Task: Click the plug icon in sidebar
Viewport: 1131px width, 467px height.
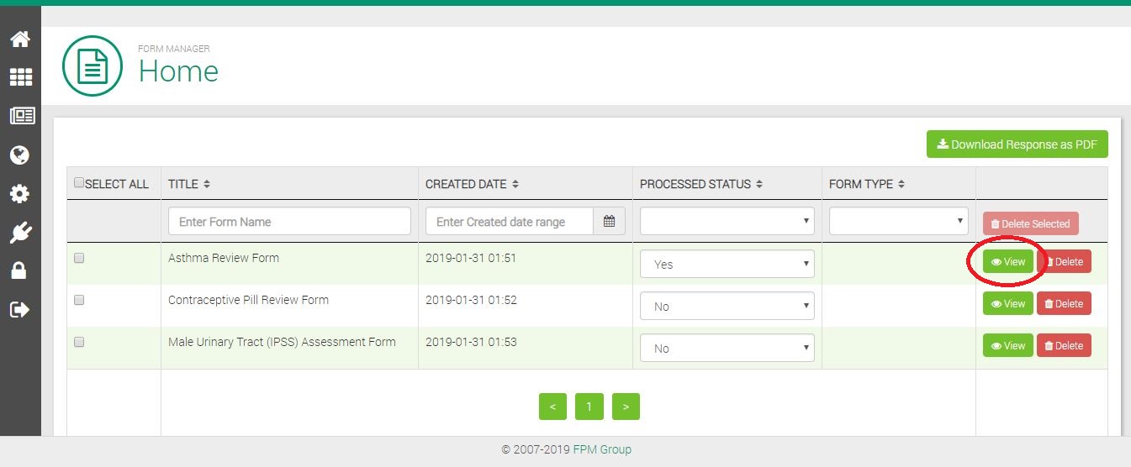Action: click(19, 233)
